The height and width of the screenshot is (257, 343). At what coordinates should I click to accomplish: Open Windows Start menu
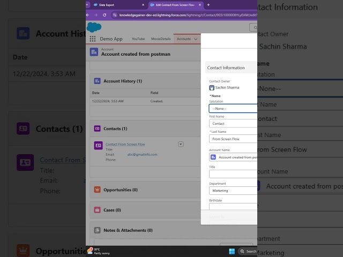(x=232, y=251)
